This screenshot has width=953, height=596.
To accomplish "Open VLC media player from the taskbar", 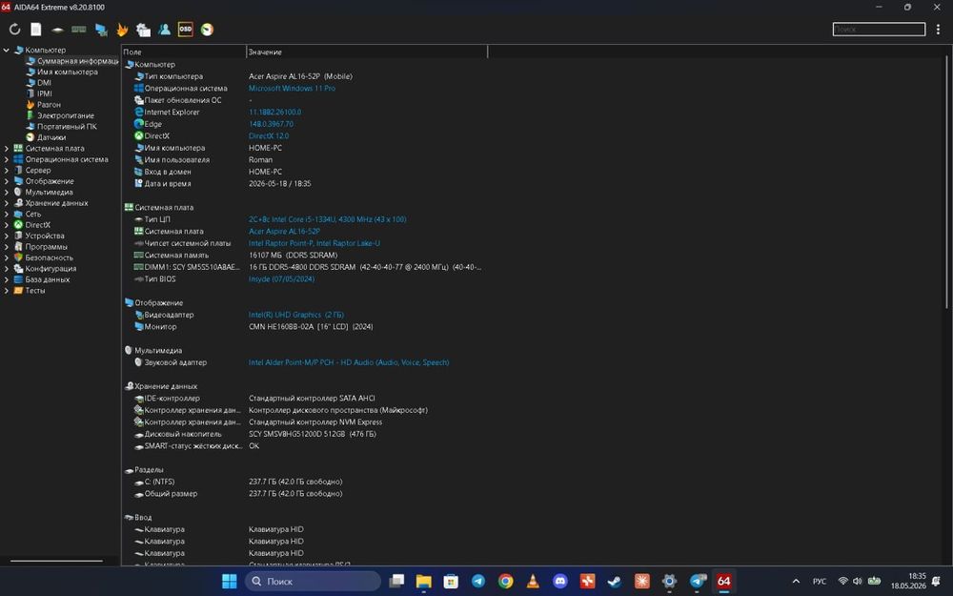I will point(533,582).
